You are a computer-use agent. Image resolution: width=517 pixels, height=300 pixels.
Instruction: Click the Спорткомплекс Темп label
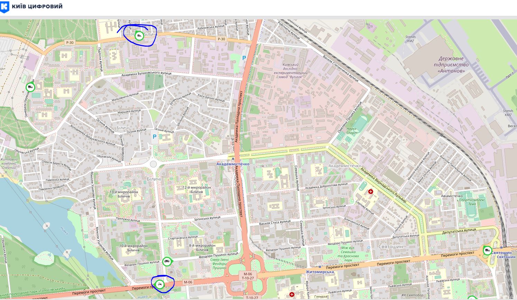pos(472,202)
